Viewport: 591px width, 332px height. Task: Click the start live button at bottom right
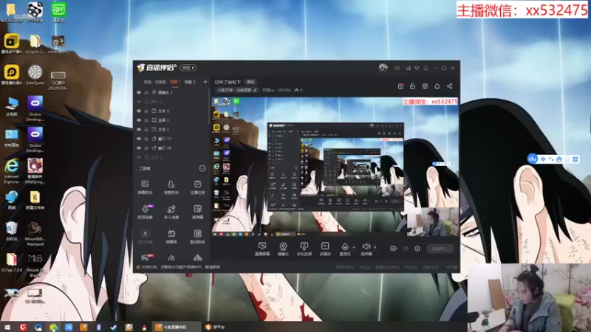pos(440,249)
